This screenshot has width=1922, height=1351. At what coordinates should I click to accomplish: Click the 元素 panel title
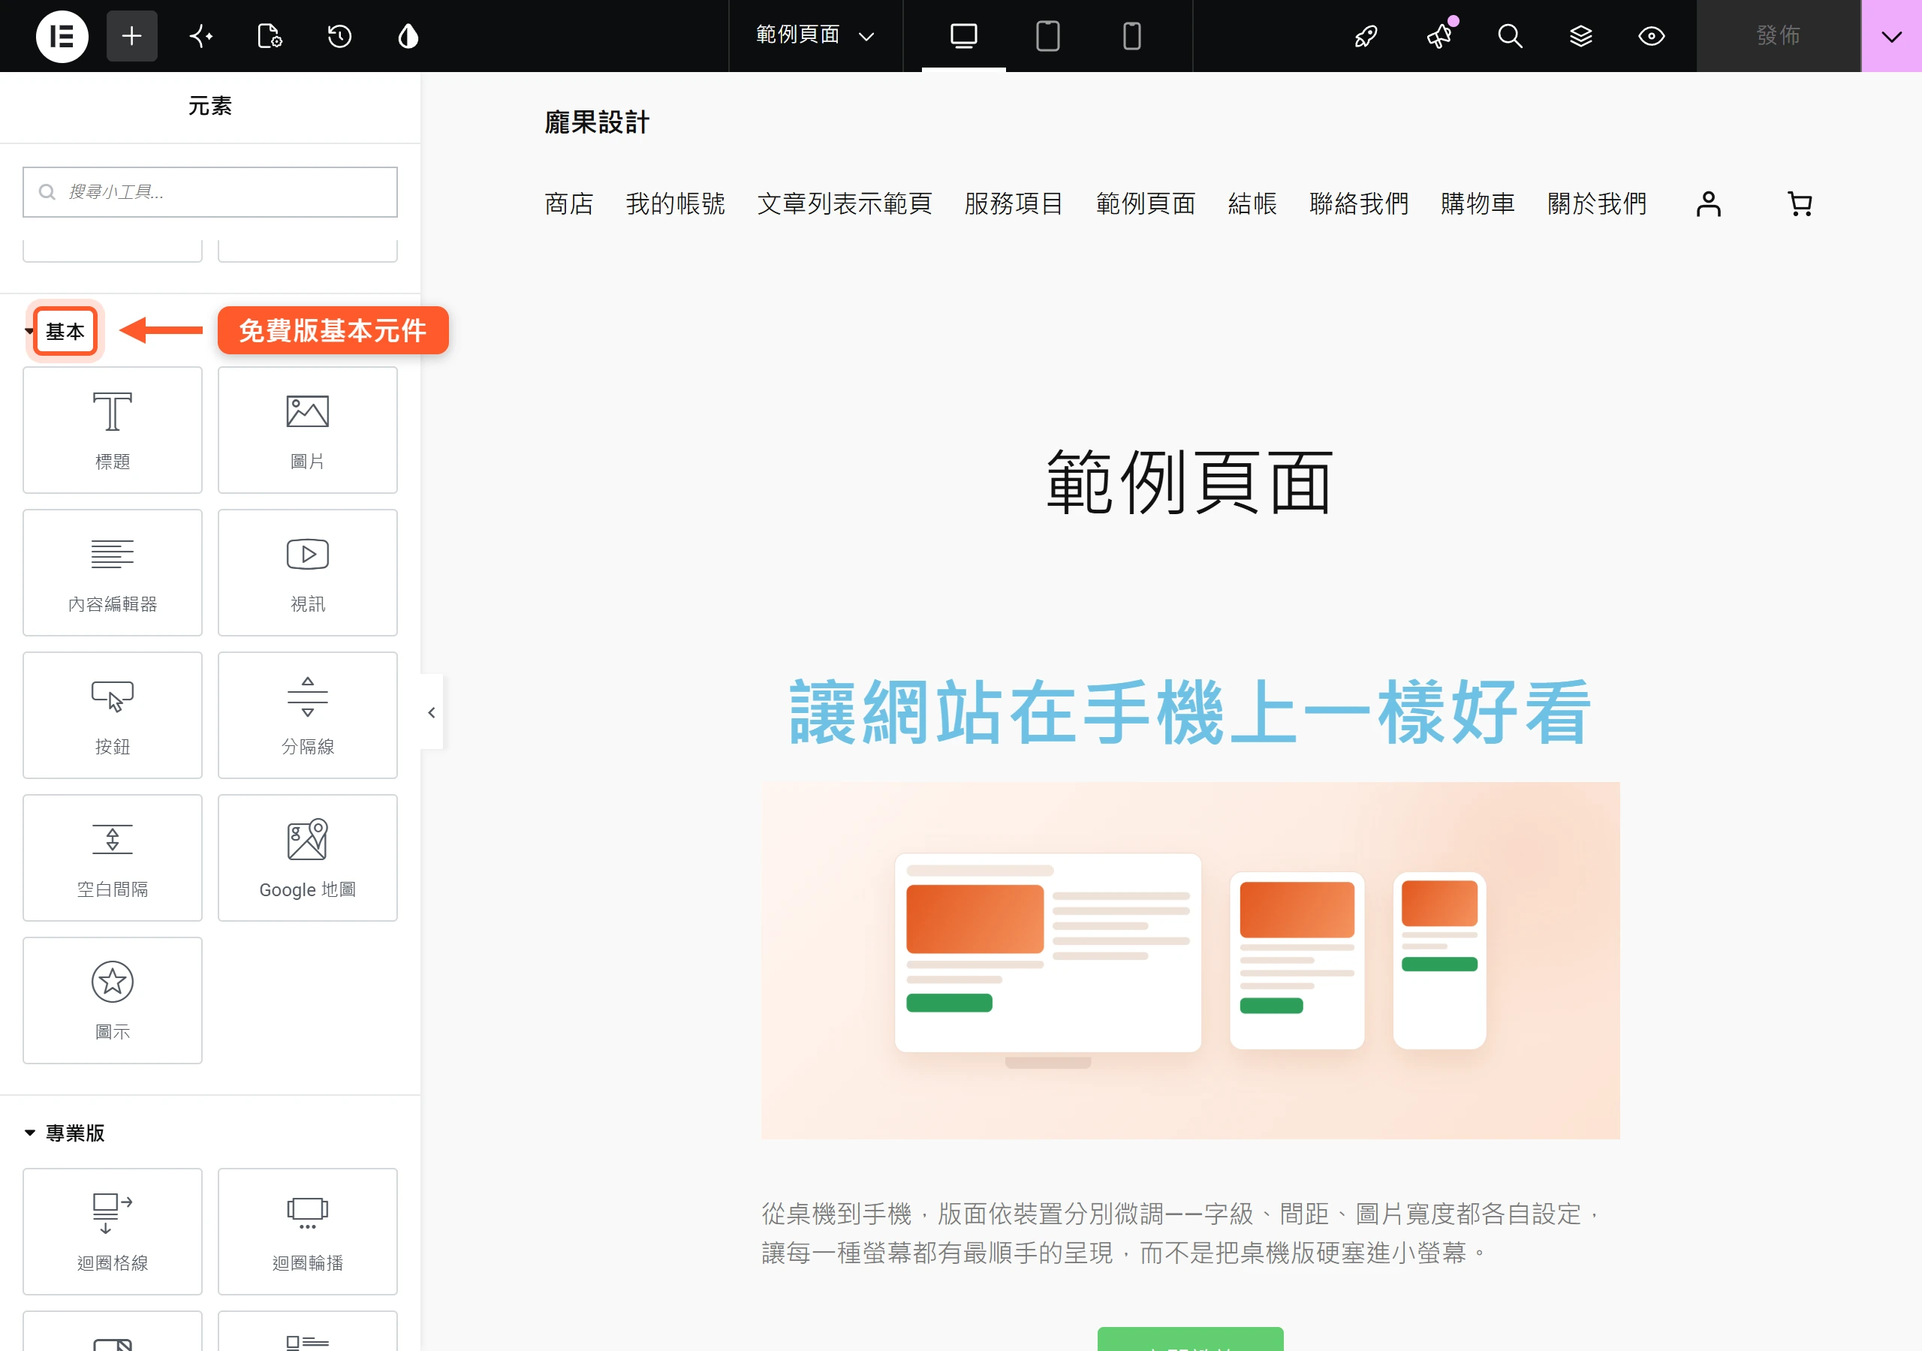(x=210, y=107)
